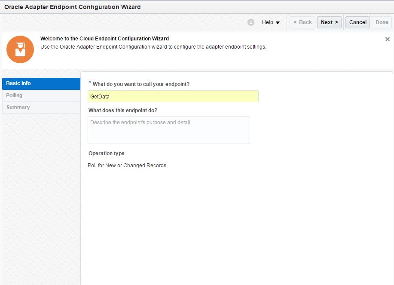Click the orange wizard graduate icon
Viewport: 394px width, 285px height.
click(x=20, y=49)
